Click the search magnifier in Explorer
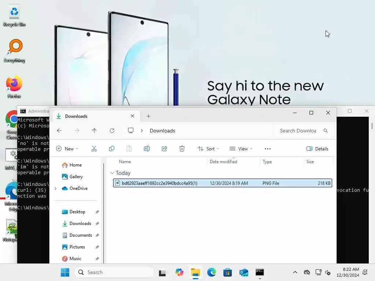The width and height of the screenshot is (375, 281). (326, 131)
